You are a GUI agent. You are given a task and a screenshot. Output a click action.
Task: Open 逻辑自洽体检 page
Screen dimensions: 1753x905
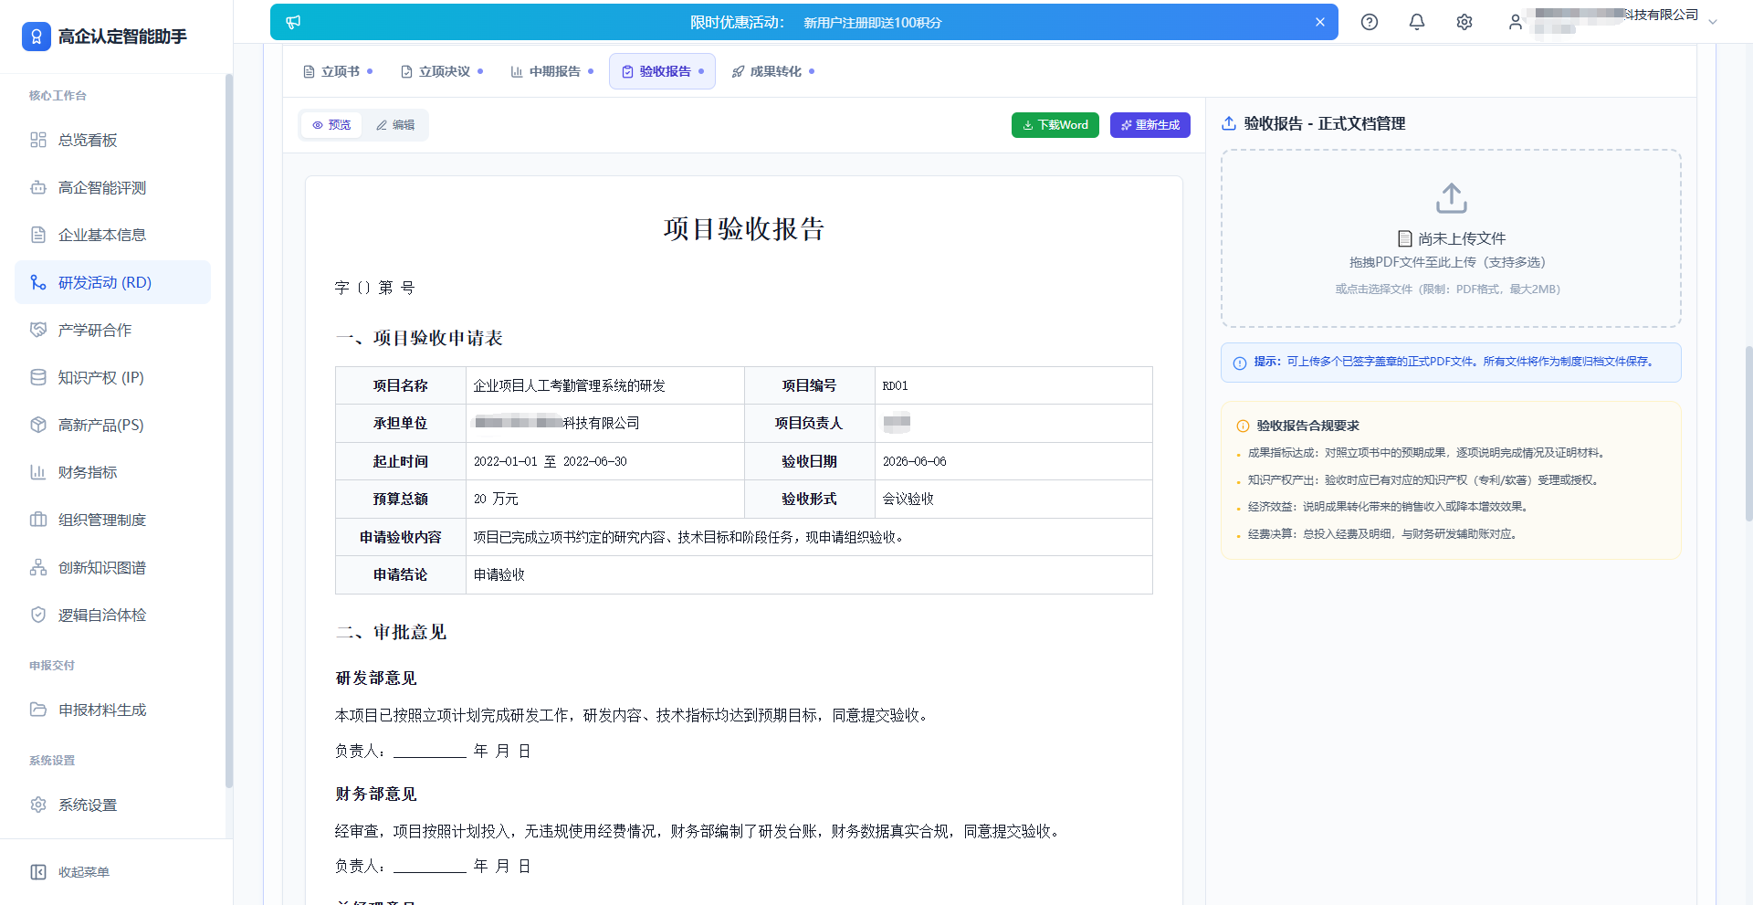[x=112, y=615]
